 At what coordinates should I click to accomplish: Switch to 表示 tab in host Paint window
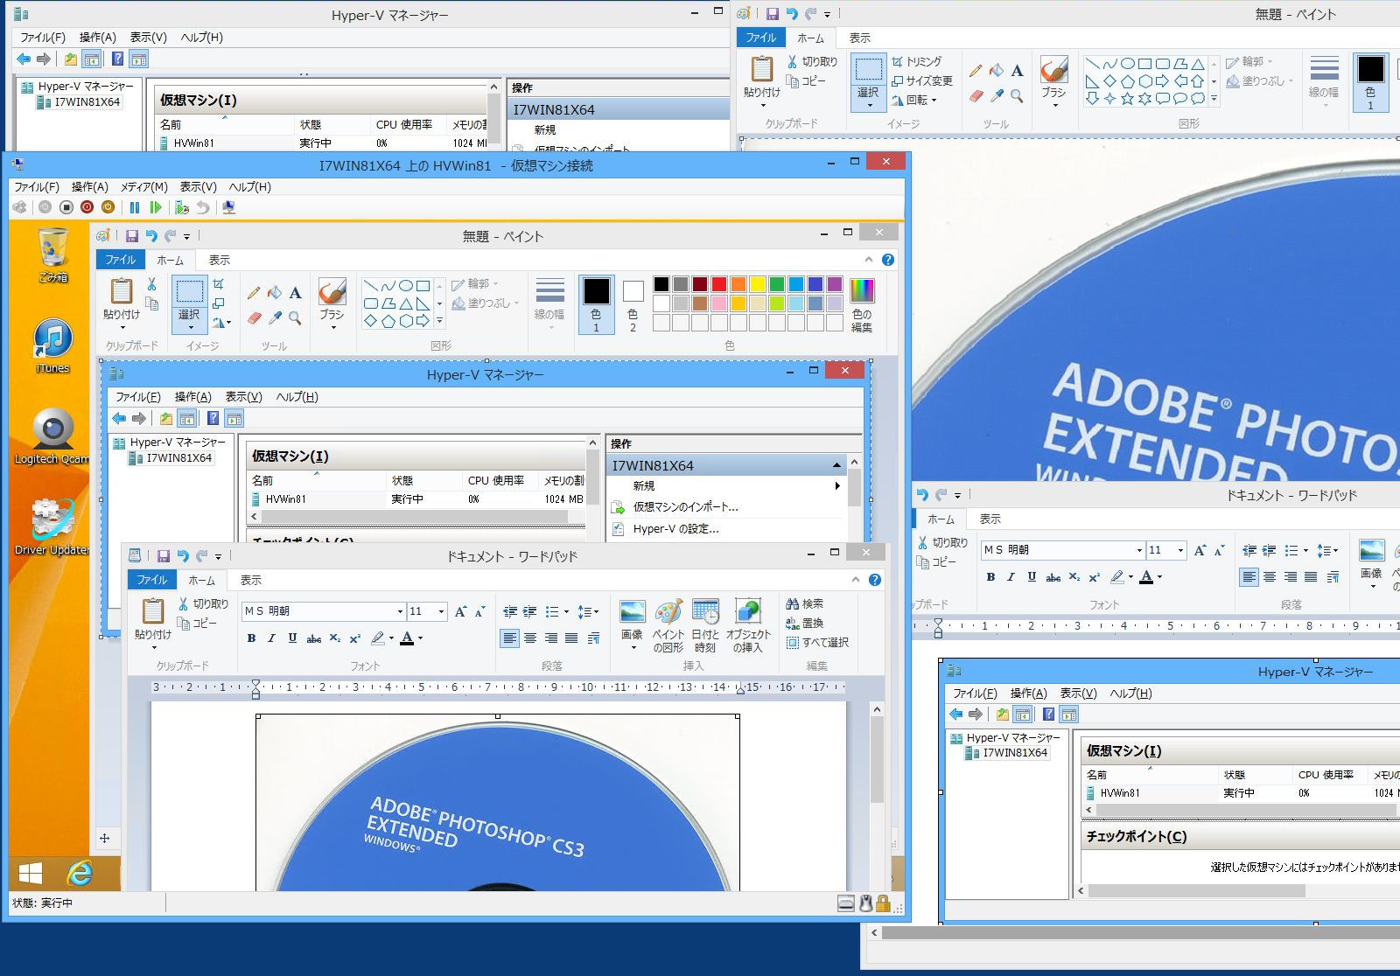point(860,38)
